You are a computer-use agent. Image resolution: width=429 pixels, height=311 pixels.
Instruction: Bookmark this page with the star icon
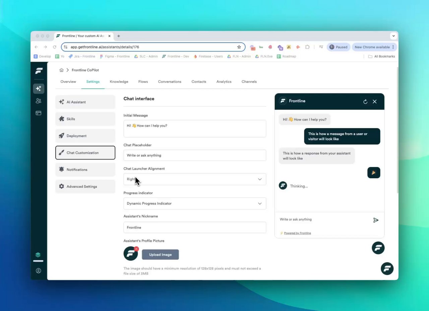(x=239, y=47)
